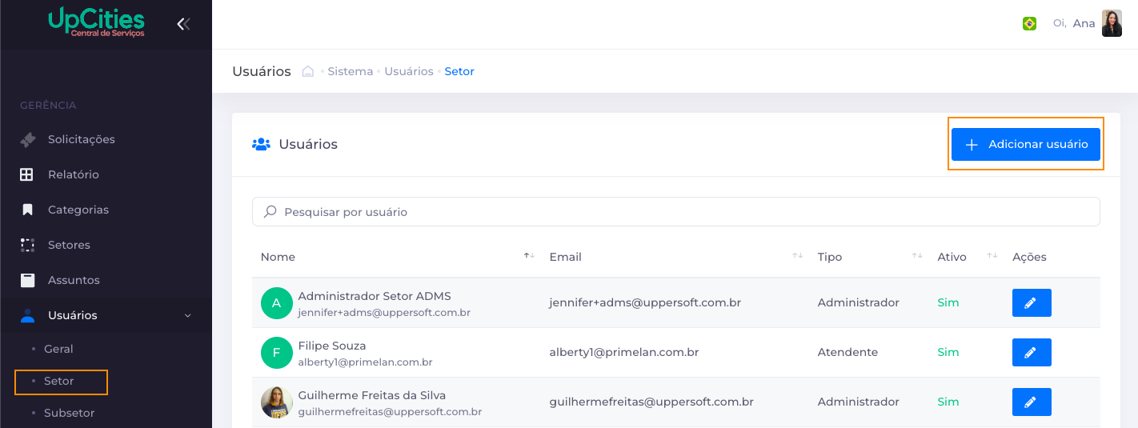Click the Setores sidebar icon
Screen dimensions: 1138x428
tap(27, 245)
